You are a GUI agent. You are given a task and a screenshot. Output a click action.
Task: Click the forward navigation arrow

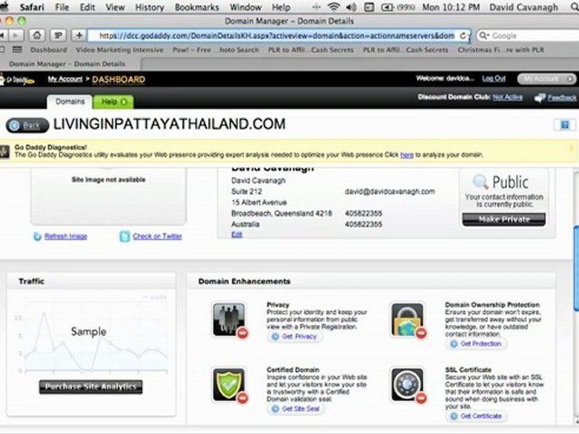point(16,36)
